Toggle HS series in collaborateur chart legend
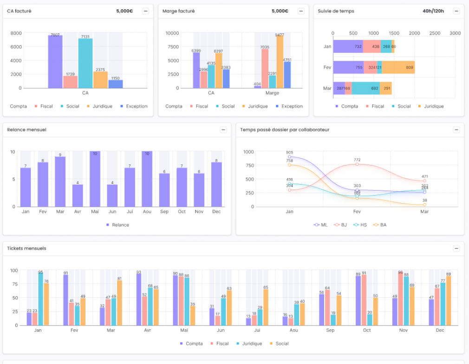The width and height of the screenshot is (469, 364). 360,225
